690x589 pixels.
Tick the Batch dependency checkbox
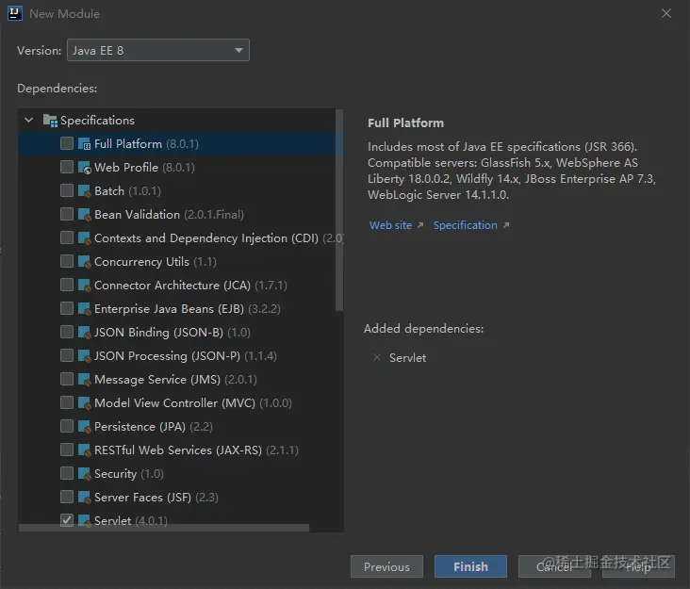tap(67, 190)
